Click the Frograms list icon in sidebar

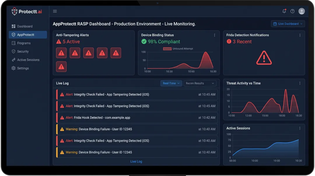(13, 43)
